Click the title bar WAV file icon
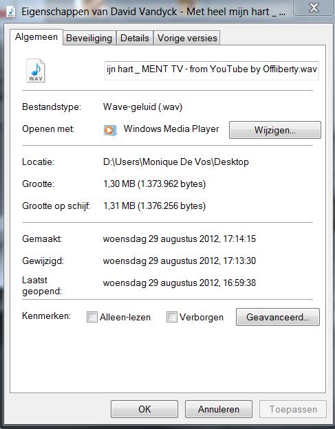The image size is (335, 429). point(11,12)
